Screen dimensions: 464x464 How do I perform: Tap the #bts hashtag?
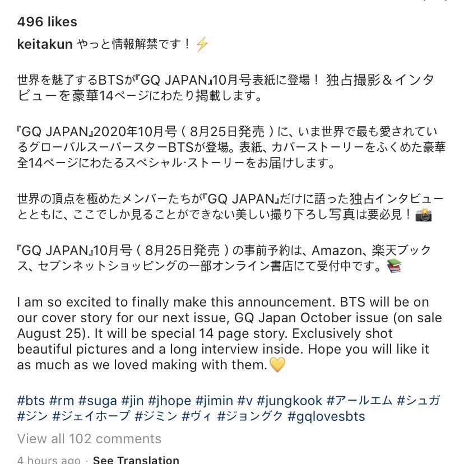31,401
